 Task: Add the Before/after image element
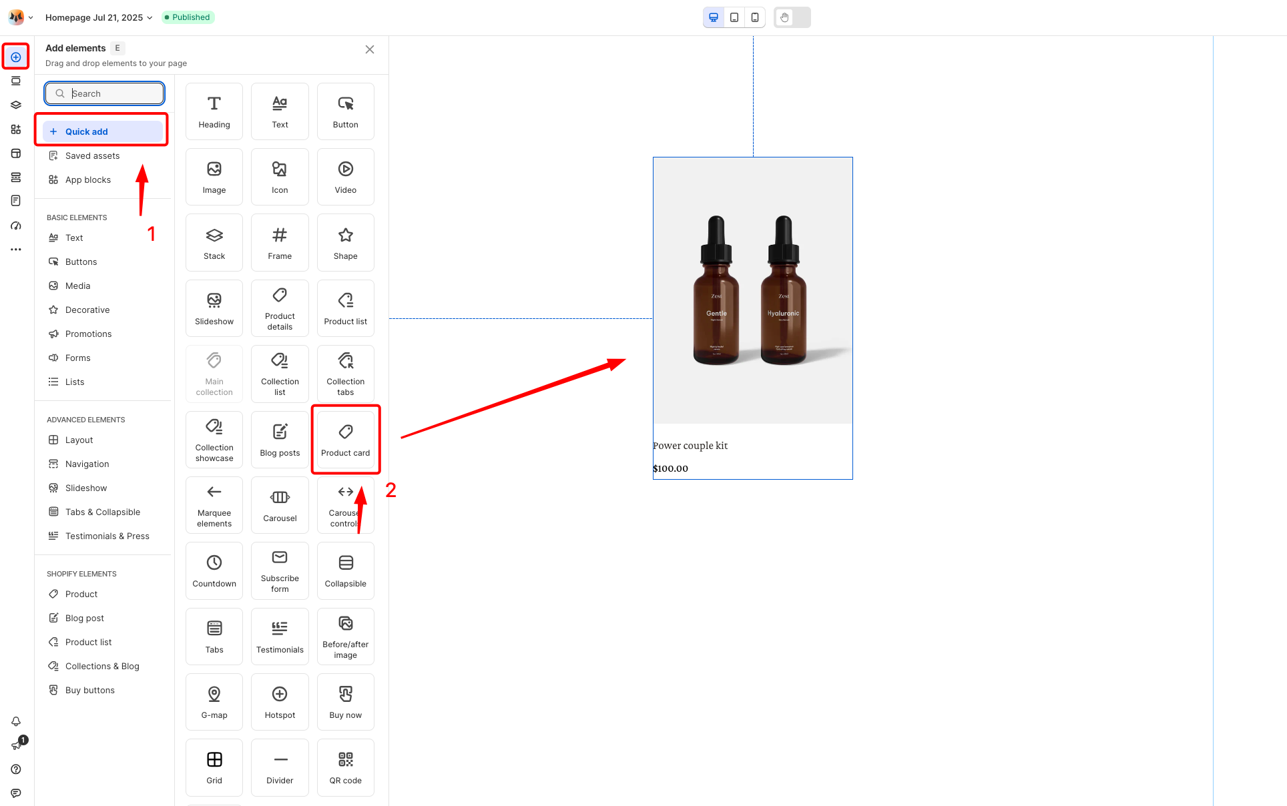346,637
